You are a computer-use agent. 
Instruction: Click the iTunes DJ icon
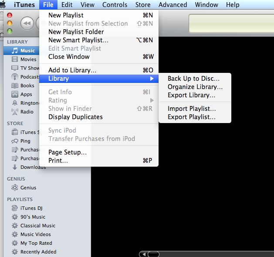point(15,208)
